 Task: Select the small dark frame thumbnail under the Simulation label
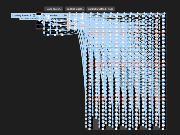[39, 25]
